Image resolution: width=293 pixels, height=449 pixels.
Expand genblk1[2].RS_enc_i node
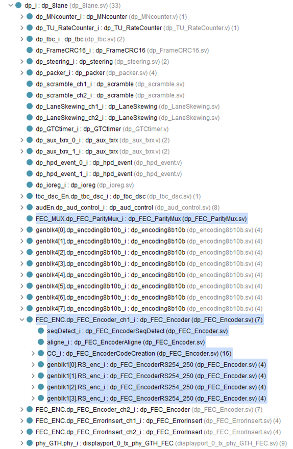[33, 387]
